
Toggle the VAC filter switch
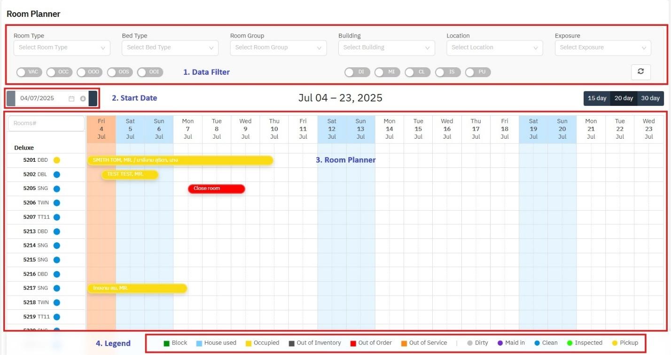tap(29, 72)
